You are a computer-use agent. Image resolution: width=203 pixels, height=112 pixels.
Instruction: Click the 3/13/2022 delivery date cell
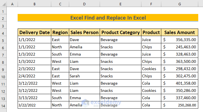34,98
